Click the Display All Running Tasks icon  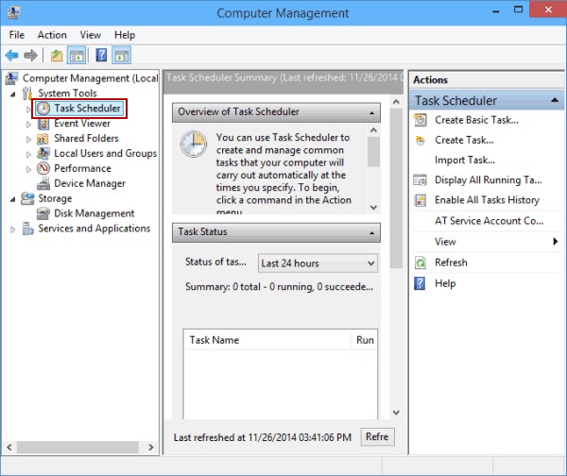pos(421,179)
